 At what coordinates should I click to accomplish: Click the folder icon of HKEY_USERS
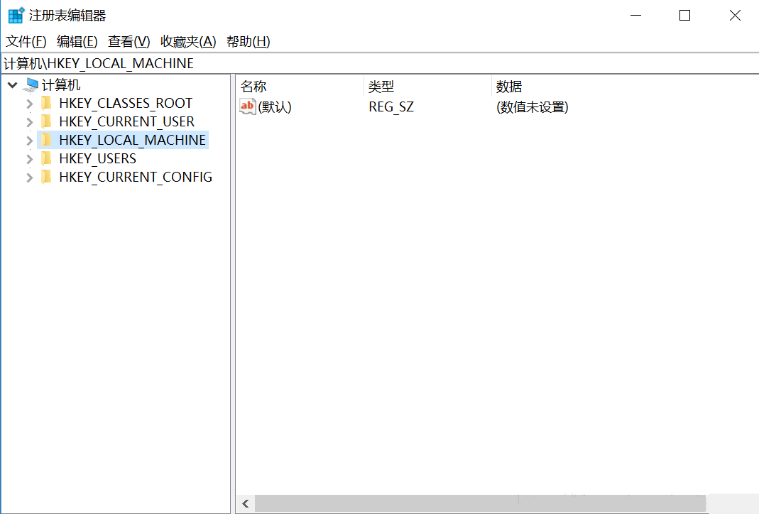point(45,158)
